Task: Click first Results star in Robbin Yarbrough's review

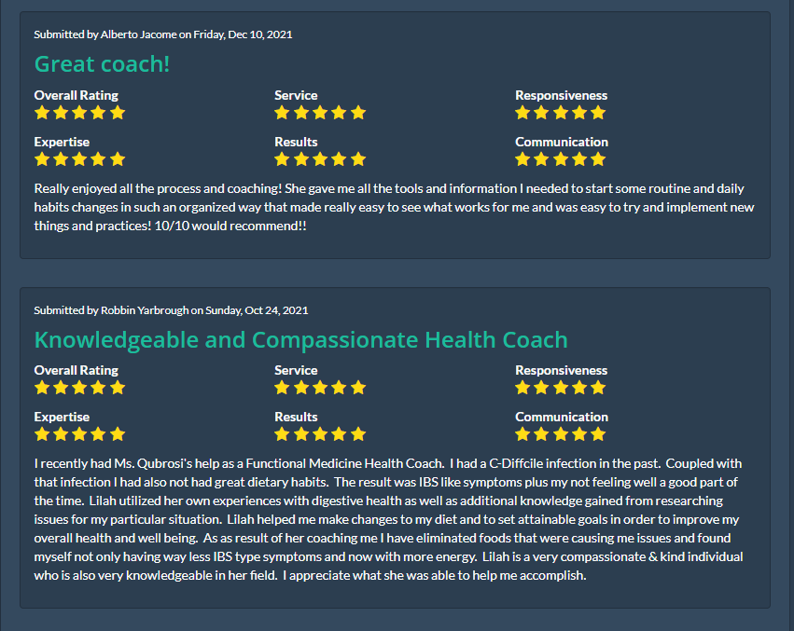Action: click(x=282, y=434)
